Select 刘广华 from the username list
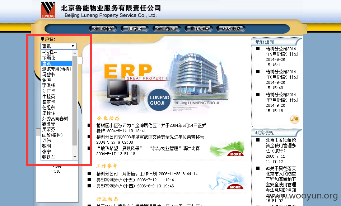Screen dimensions: 341x206 (56, 91)
